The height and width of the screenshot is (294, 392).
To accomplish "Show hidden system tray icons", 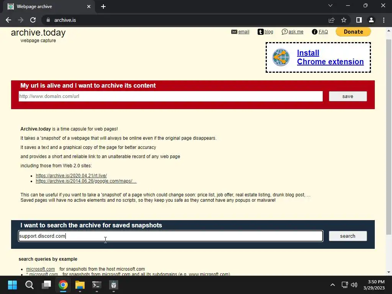I will click(x=333, y=285).
